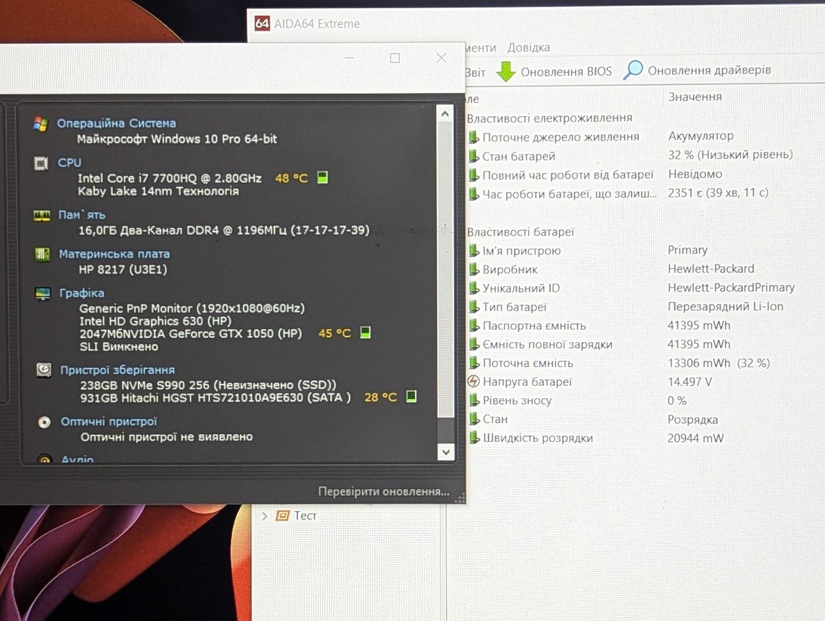Click the battery icon beside Паспортна ємність
The image size is (825, 621).
pos(474,326)
